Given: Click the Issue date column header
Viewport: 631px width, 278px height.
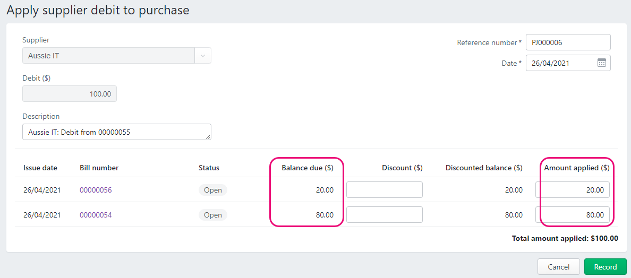Looking at the screenshot, I should 40,168.
